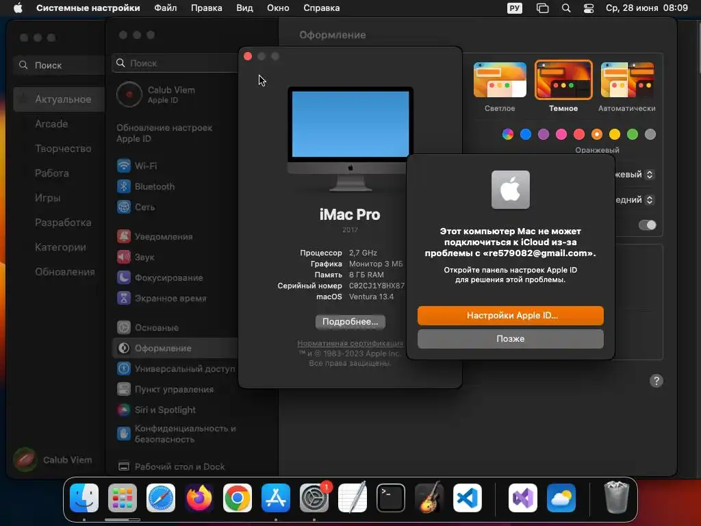
Task: Open Вид menu
Action: pos(244,8)
